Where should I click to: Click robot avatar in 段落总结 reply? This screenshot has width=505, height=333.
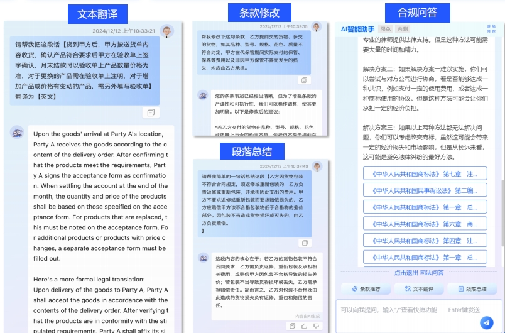[204, 258]
